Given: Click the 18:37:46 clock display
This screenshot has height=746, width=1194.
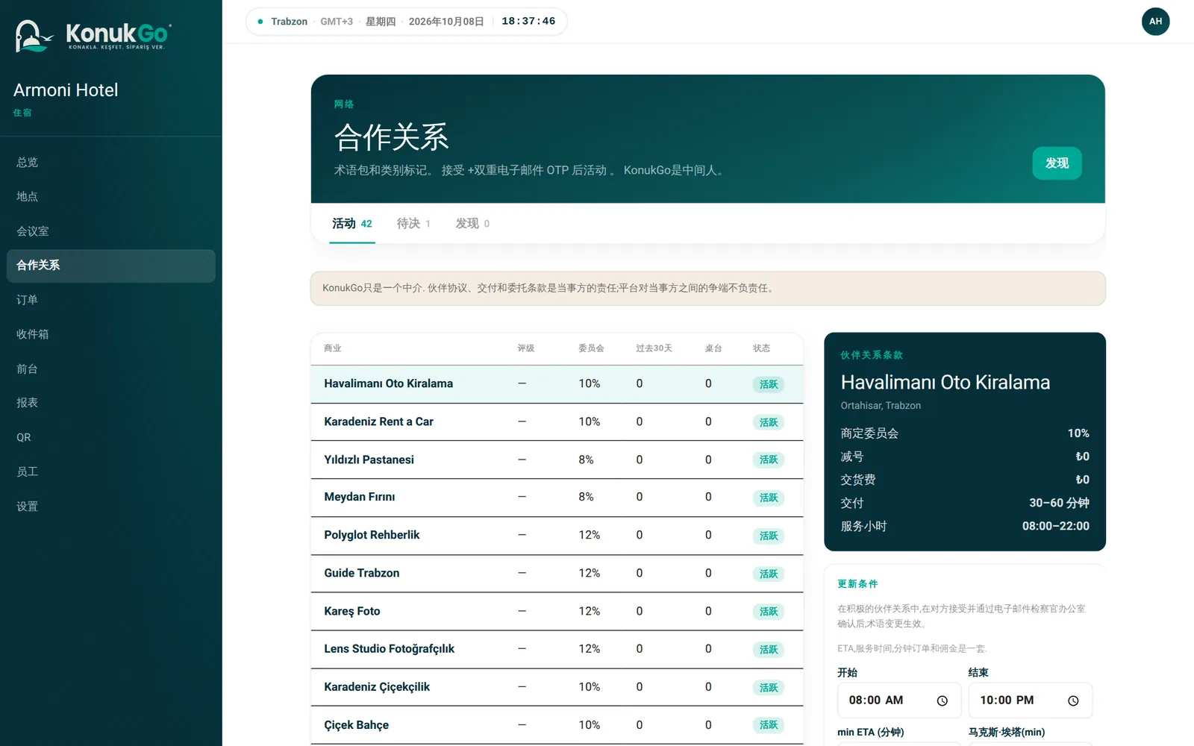Looking at the screenshot, I should point(528,22).
